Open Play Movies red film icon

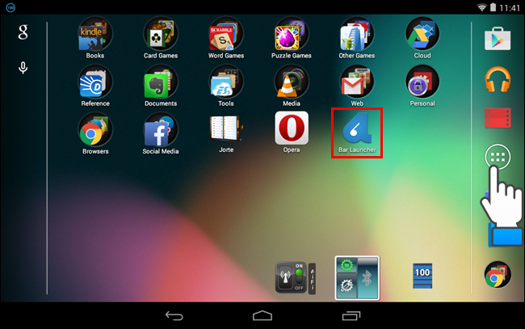point(498,118)
